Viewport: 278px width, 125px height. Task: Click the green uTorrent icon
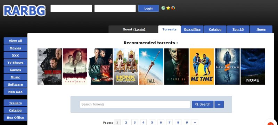pos(163,8)
